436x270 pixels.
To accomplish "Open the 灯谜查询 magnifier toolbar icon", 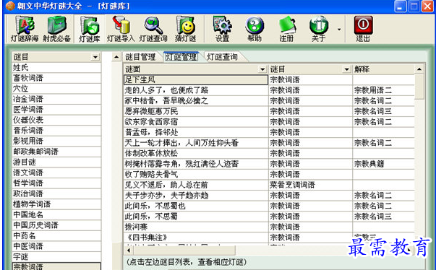I will point(153,29).
